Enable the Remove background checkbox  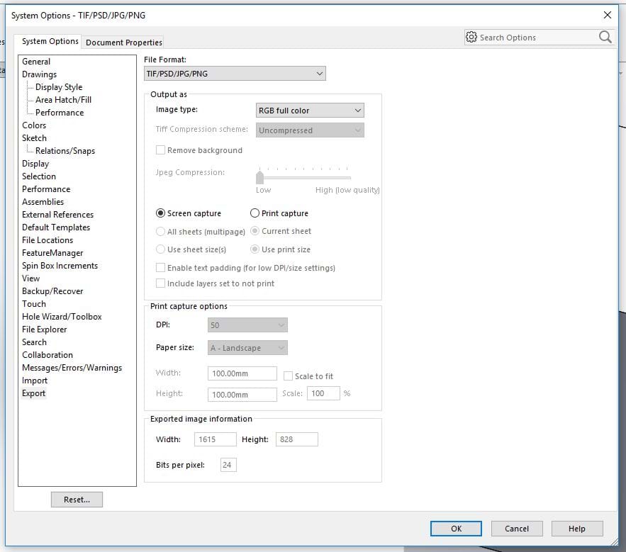[x=161, y=150]
